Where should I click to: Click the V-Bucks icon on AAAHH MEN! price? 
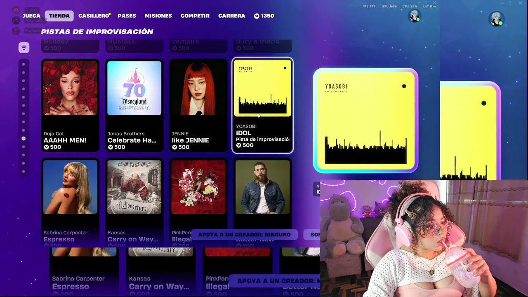point(46,147)
